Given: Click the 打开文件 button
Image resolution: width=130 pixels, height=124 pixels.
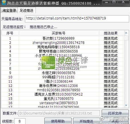Looking at the screenshot, I should tap(115, 113).
